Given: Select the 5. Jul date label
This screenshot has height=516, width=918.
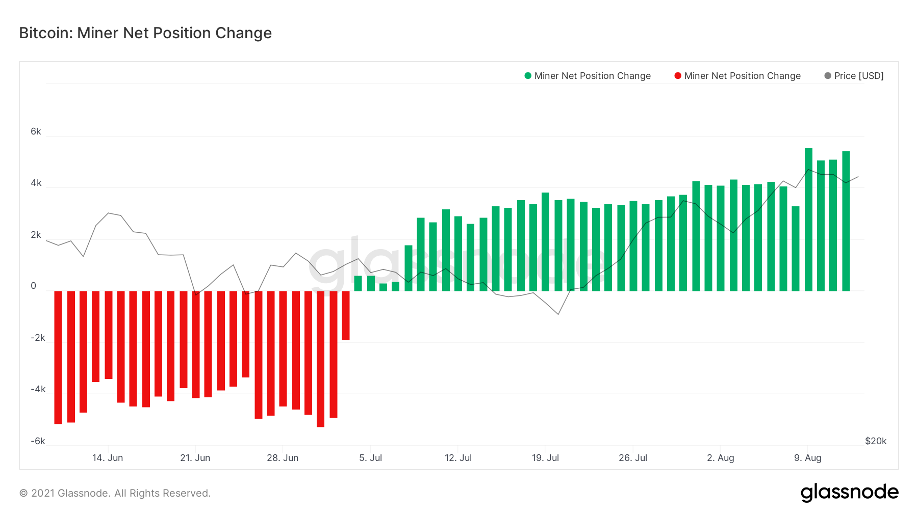Looking at the screenshot, I should (370, 458).
